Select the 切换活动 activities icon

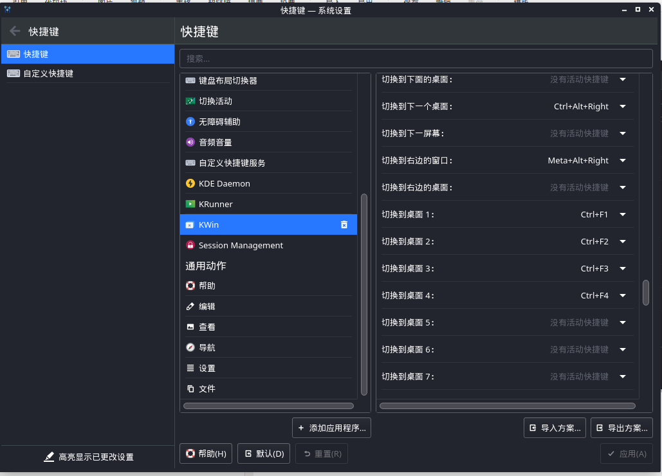(x=189, y=101)
